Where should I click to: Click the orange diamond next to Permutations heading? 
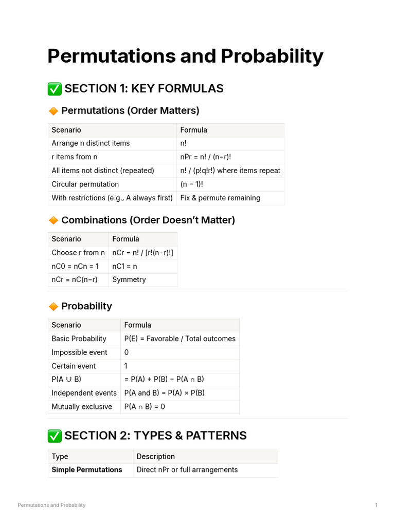[x=53, y=111]
